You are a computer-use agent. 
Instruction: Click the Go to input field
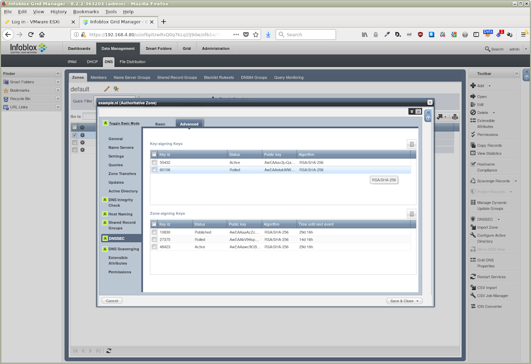[89, 117]
